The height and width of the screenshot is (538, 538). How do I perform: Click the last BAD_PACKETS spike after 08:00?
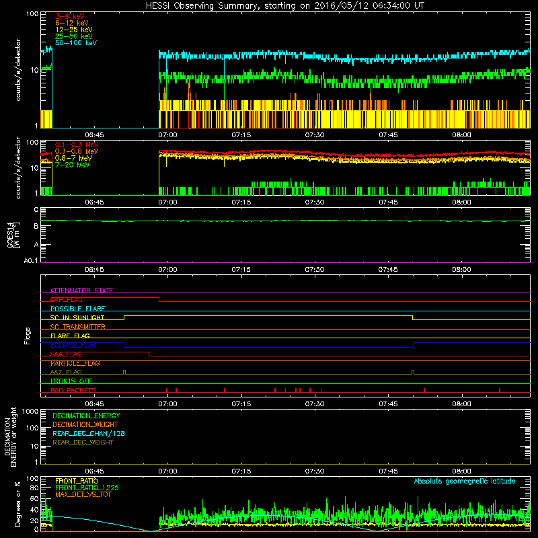point(500,390)
